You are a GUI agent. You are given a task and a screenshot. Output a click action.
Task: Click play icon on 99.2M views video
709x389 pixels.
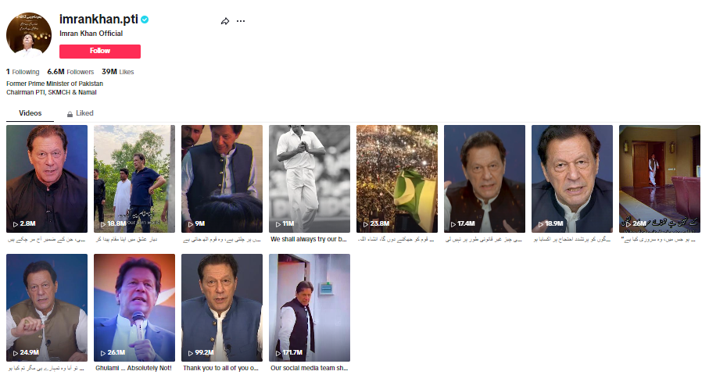click(x=190, y=353)
